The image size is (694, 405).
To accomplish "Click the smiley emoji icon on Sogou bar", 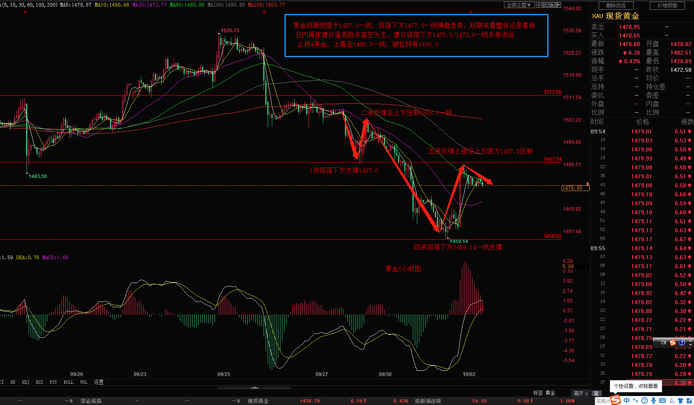I will coord(645,401).
